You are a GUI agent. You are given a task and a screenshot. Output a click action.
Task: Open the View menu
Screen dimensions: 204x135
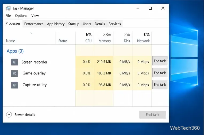click(35, 15)
